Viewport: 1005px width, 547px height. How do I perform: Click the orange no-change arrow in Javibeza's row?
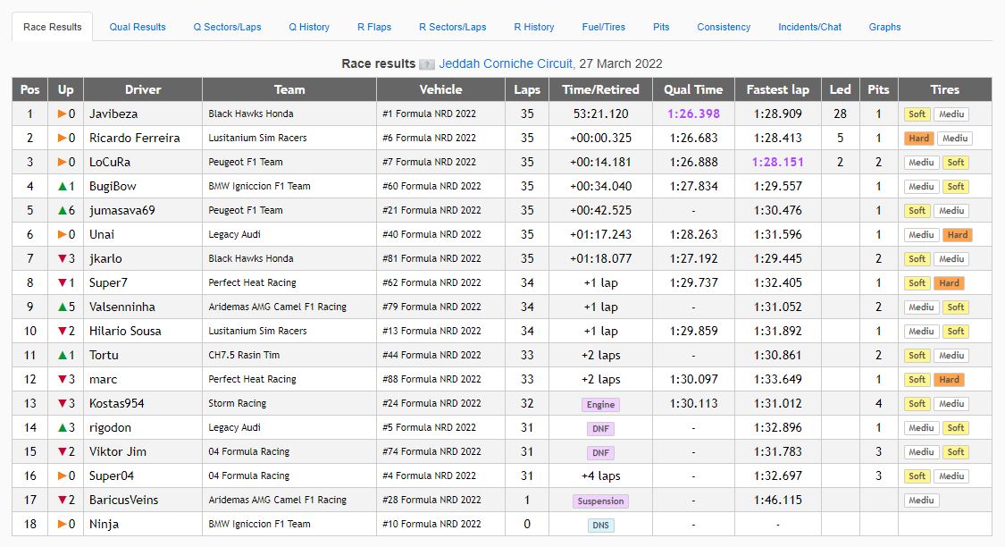coord(63,114)
